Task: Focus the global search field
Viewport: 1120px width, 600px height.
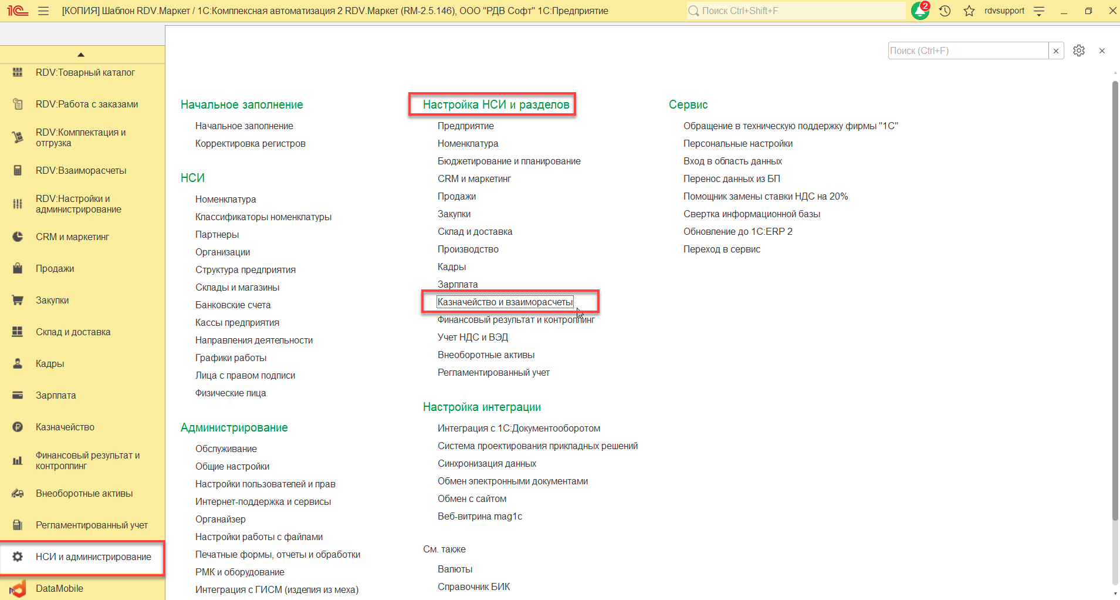Action: [796, 11]
